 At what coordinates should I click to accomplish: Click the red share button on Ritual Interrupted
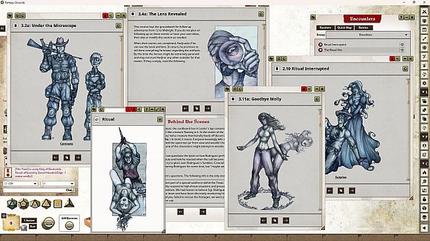[392, 59]
